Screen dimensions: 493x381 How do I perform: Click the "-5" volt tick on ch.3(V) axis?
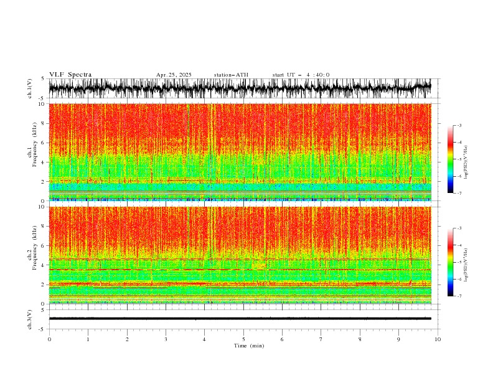tap(42, 329)
